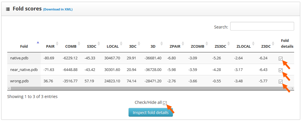The width and height of the screenshot is (302, 121).
Task: Click 3DC value 29.91
Action: tap(131, 58)
